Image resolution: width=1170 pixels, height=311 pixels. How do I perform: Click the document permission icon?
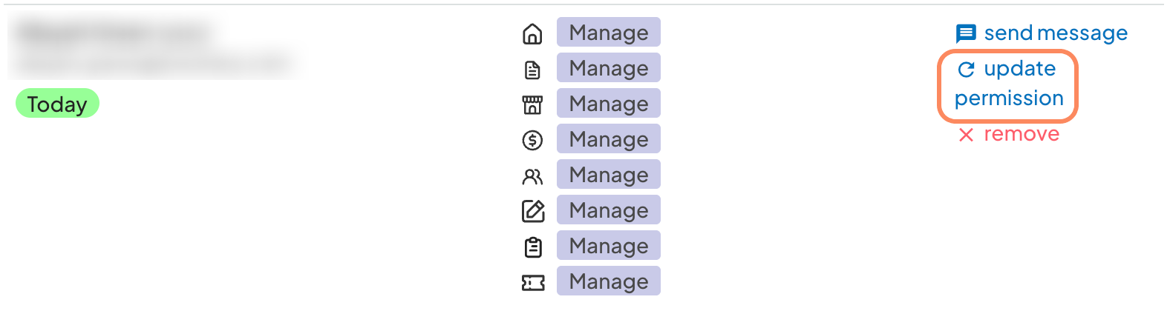(532, 70)
